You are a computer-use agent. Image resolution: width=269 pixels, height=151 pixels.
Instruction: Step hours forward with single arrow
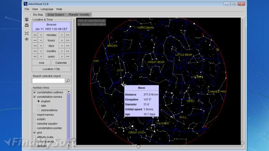62,40
